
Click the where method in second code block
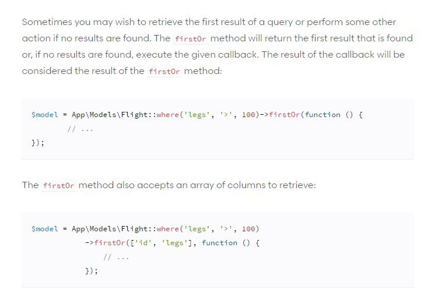coord(168,229)
